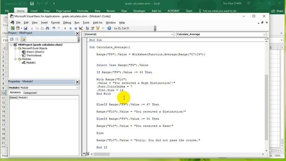Click the Excel quick access Save icon
The width and height of the screenshot is (286, 161).
pyautogui.click(x=32, y=4)
